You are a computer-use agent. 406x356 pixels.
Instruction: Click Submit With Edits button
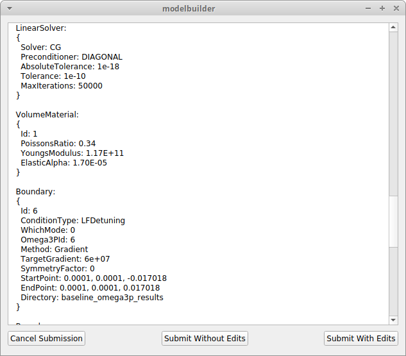360,338
